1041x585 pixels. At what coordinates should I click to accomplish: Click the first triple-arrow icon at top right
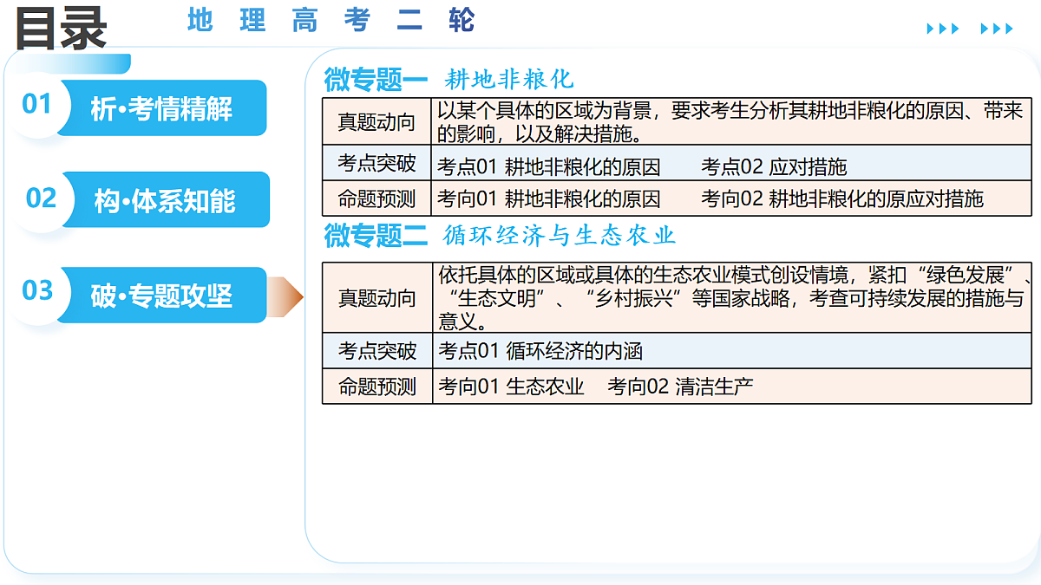click(943, 29)
